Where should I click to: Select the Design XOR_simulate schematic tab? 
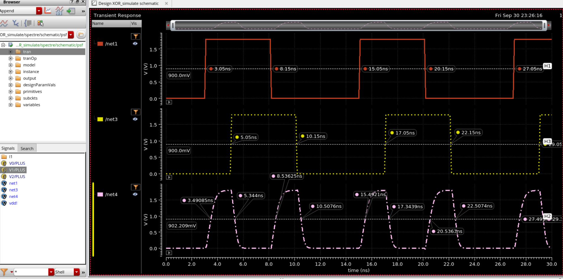click(128, 4)
